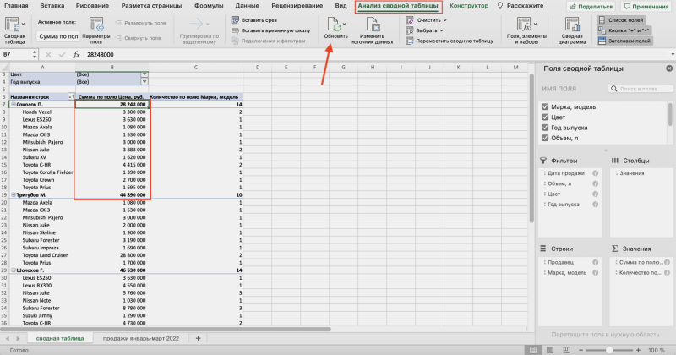This screenshot has width=676, height=355.
Task: Open info for Сумма по полю value
Action: pyautogui.click(x=667, y=262)
